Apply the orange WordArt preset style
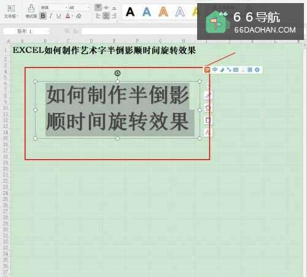Screen dimensions: 307x277 point(163,12)
